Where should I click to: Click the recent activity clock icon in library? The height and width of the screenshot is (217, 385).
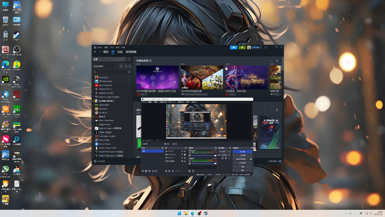point(126,66)
